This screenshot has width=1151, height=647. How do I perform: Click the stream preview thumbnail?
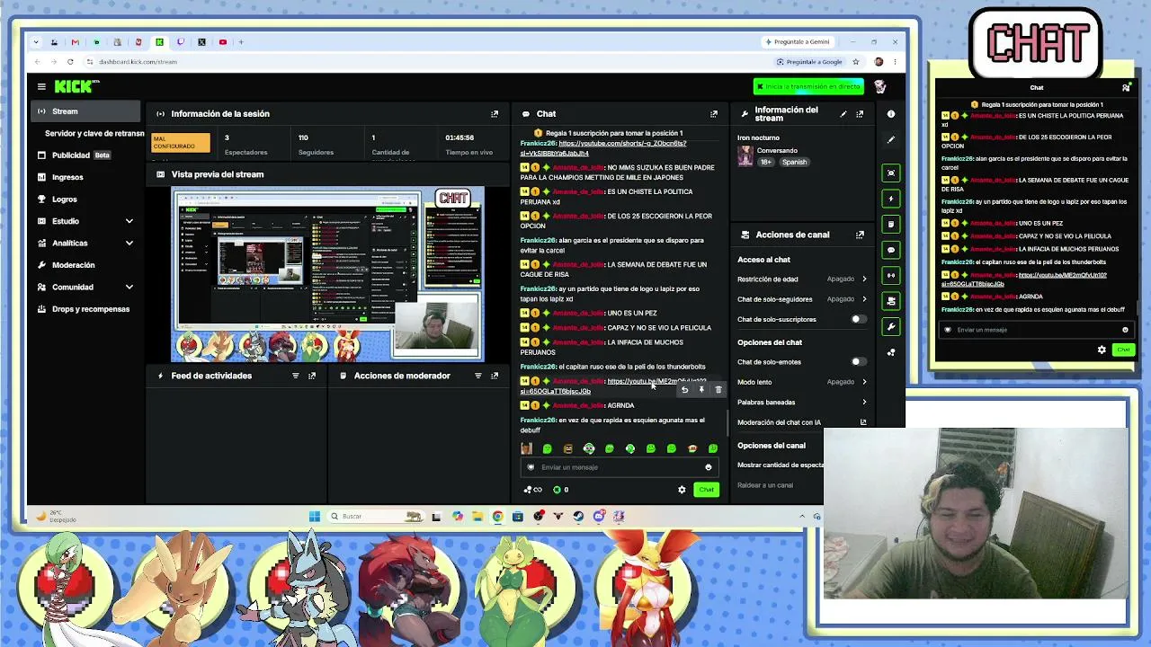coord(328,274)
